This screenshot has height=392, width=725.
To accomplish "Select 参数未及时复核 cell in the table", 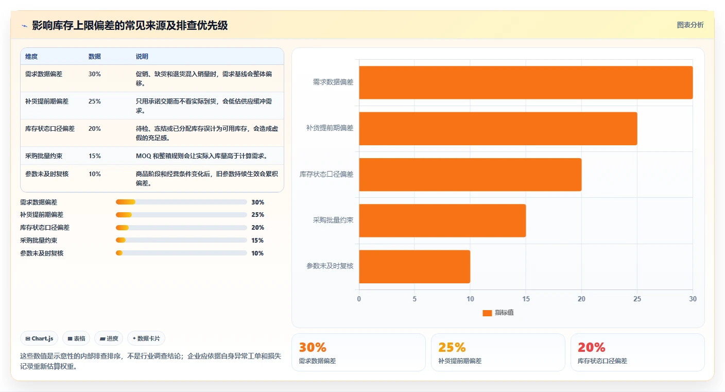I will point(47,174).
